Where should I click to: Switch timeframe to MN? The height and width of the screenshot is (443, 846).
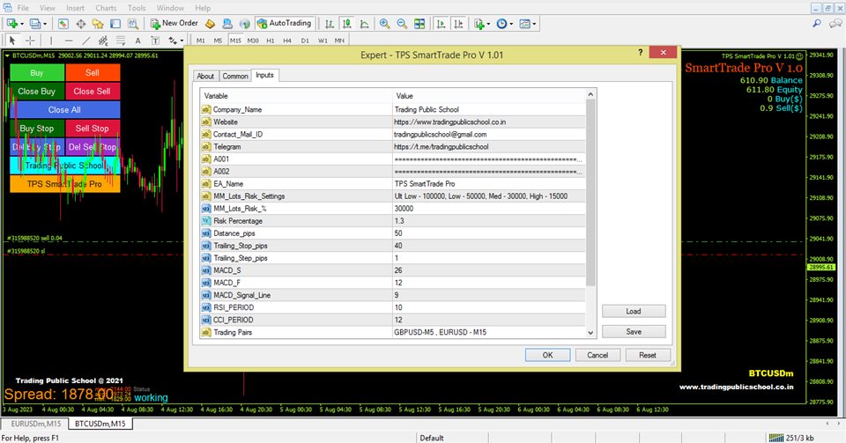[339, 41]
